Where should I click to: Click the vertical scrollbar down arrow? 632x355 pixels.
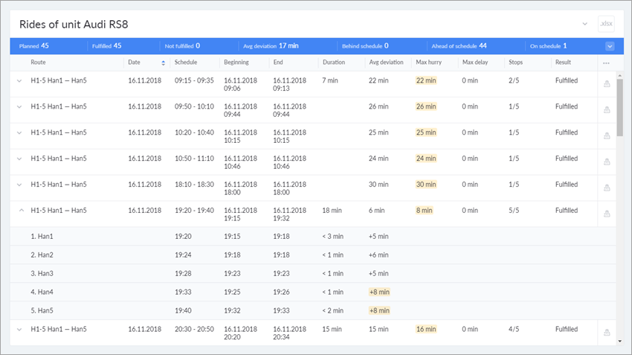(x=620, y=341)
